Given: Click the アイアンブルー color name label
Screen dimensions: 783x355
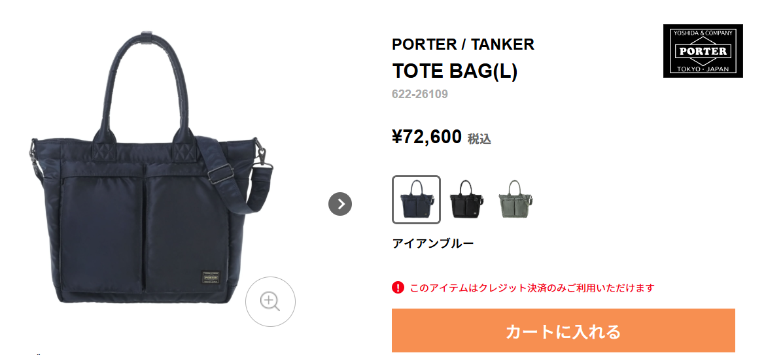Looking at the screenshot, I should [432, 244].
